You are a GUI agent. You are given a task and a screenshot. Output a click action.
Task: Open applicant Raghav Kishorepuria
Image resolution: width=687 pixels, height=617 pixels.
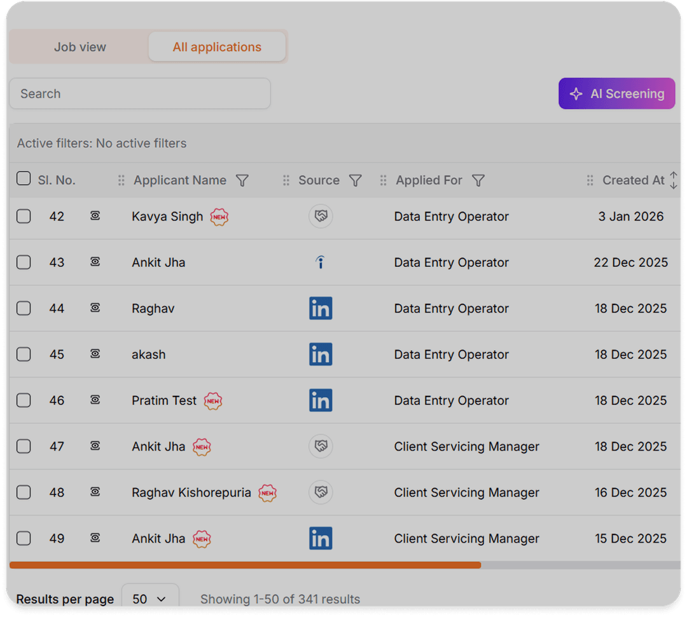pyautogui.click(x=191, y=492)
